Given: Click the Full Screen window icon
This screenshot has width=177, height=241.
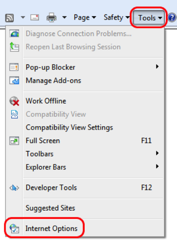Looking at the screenshot, I should tap(14, 141).
